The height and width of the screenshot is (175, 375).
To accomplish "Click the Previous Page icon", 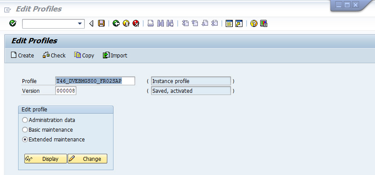I will pos(195,23).
